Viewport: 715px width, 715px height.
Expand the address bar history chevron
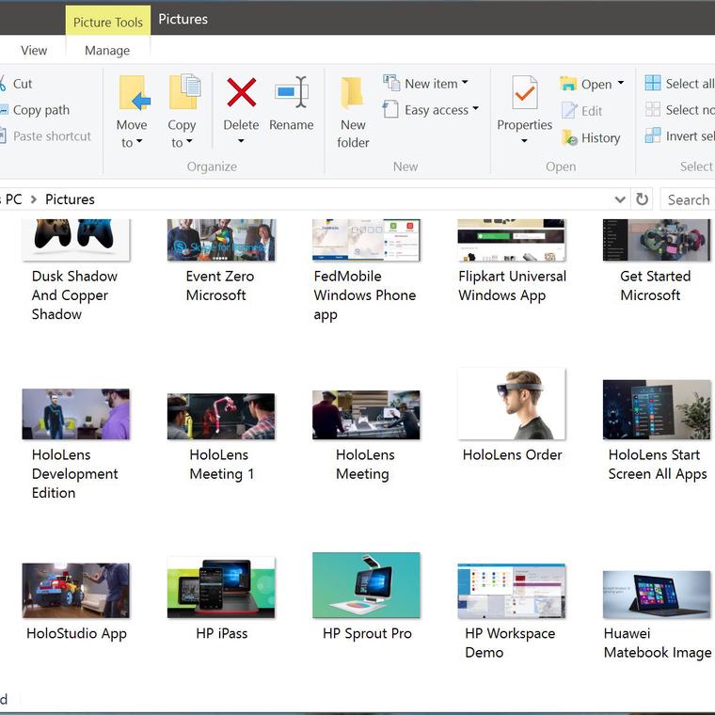coord(620,199)
